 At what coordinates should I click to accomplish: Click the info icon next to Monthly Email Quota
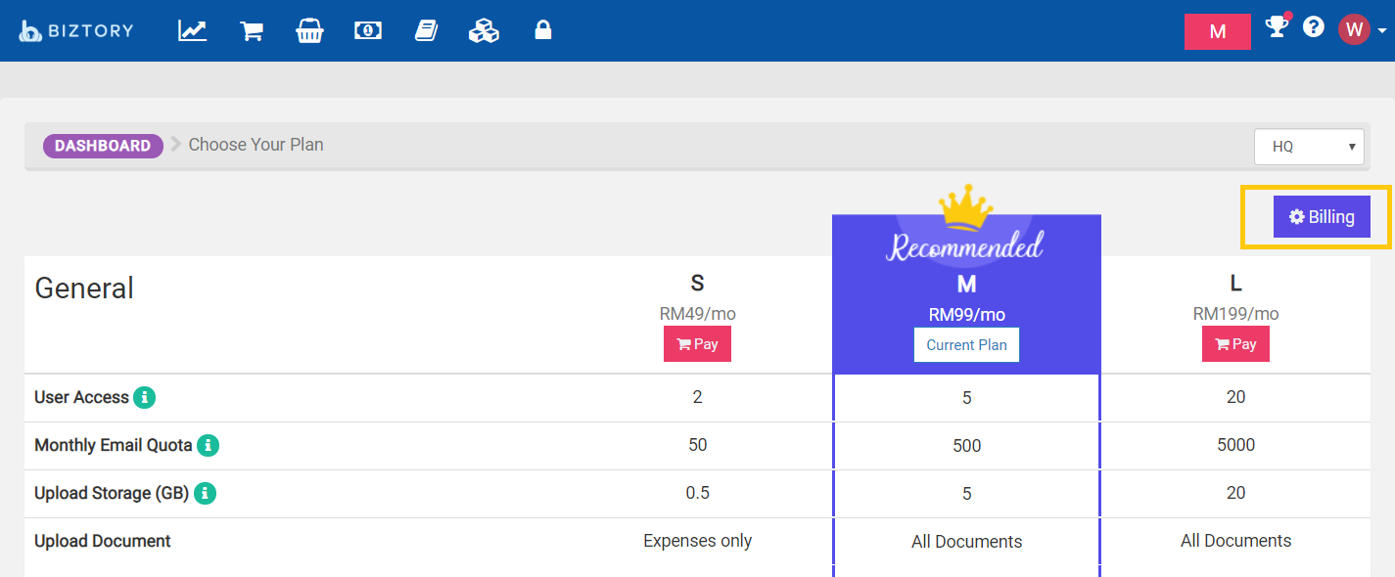point(209,445)
